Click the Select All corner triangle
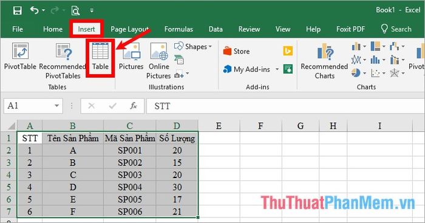This screenshot has width=425, height=223. point(12,126)
